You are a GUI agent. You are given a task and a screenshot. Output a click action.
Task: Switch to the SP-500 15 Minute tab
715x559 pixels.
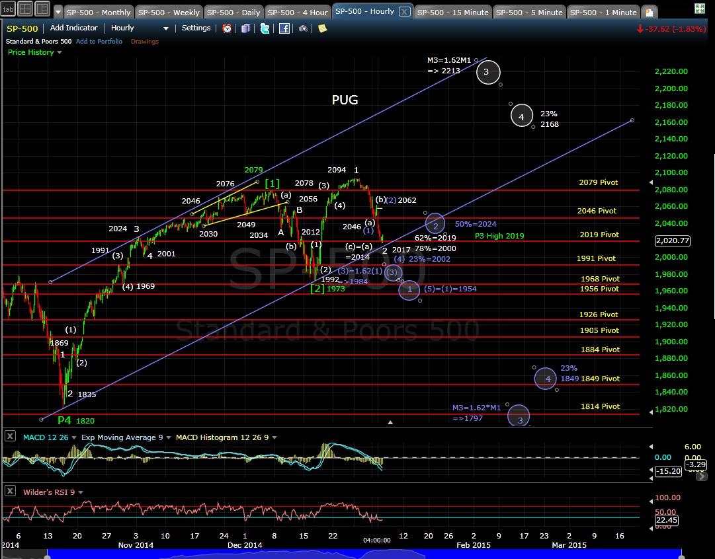tap(452, 13)
